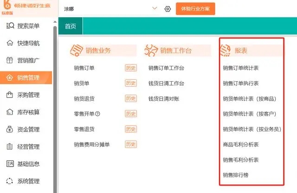Open 历史 button next to 销售订单

pos(131,68)
